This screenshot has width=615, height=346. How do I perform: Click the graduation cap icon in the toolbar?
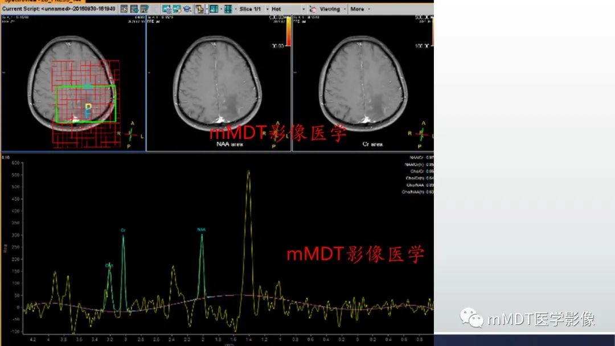(x=187, y=9)
